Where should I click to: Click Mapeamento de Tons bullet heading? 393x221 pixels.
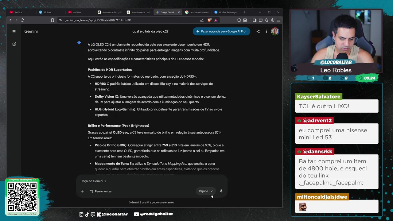click(112, 164)
